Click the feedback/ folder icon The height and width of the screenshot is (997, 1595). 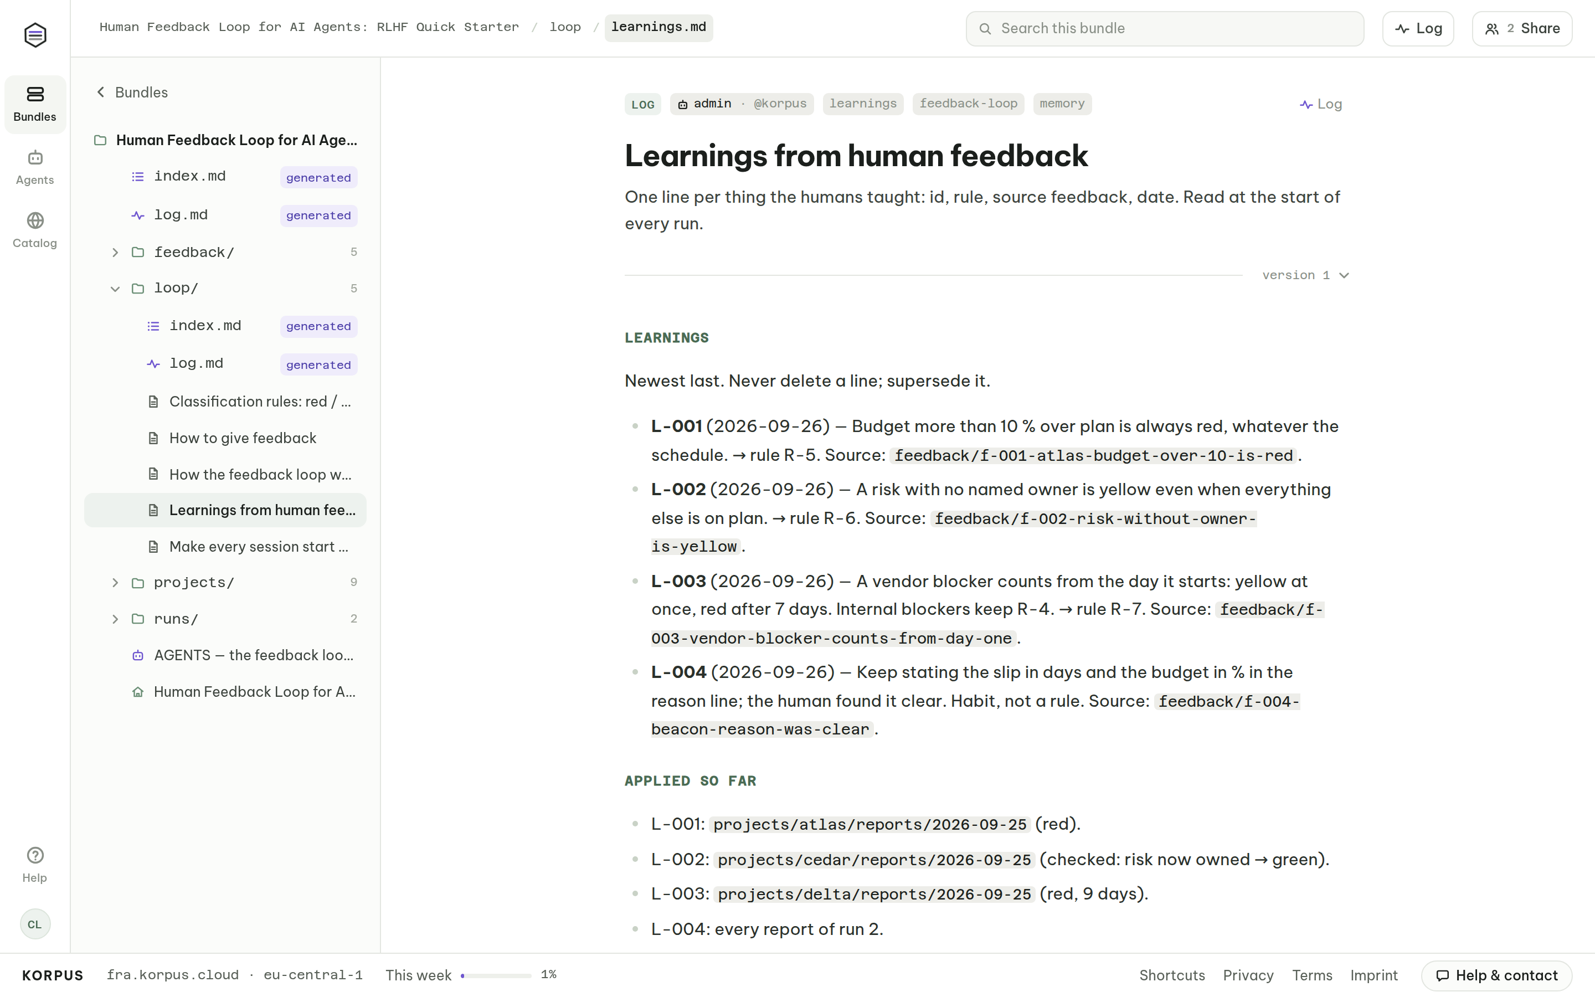click(x=138, y=253)
